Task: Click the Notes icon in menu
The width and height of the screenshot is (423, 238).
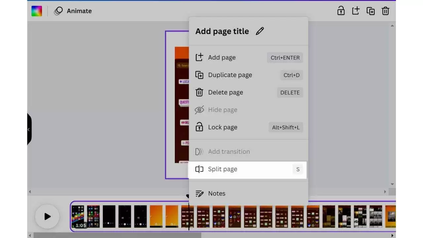Action: pyautogui.click(x=199, y=194)
